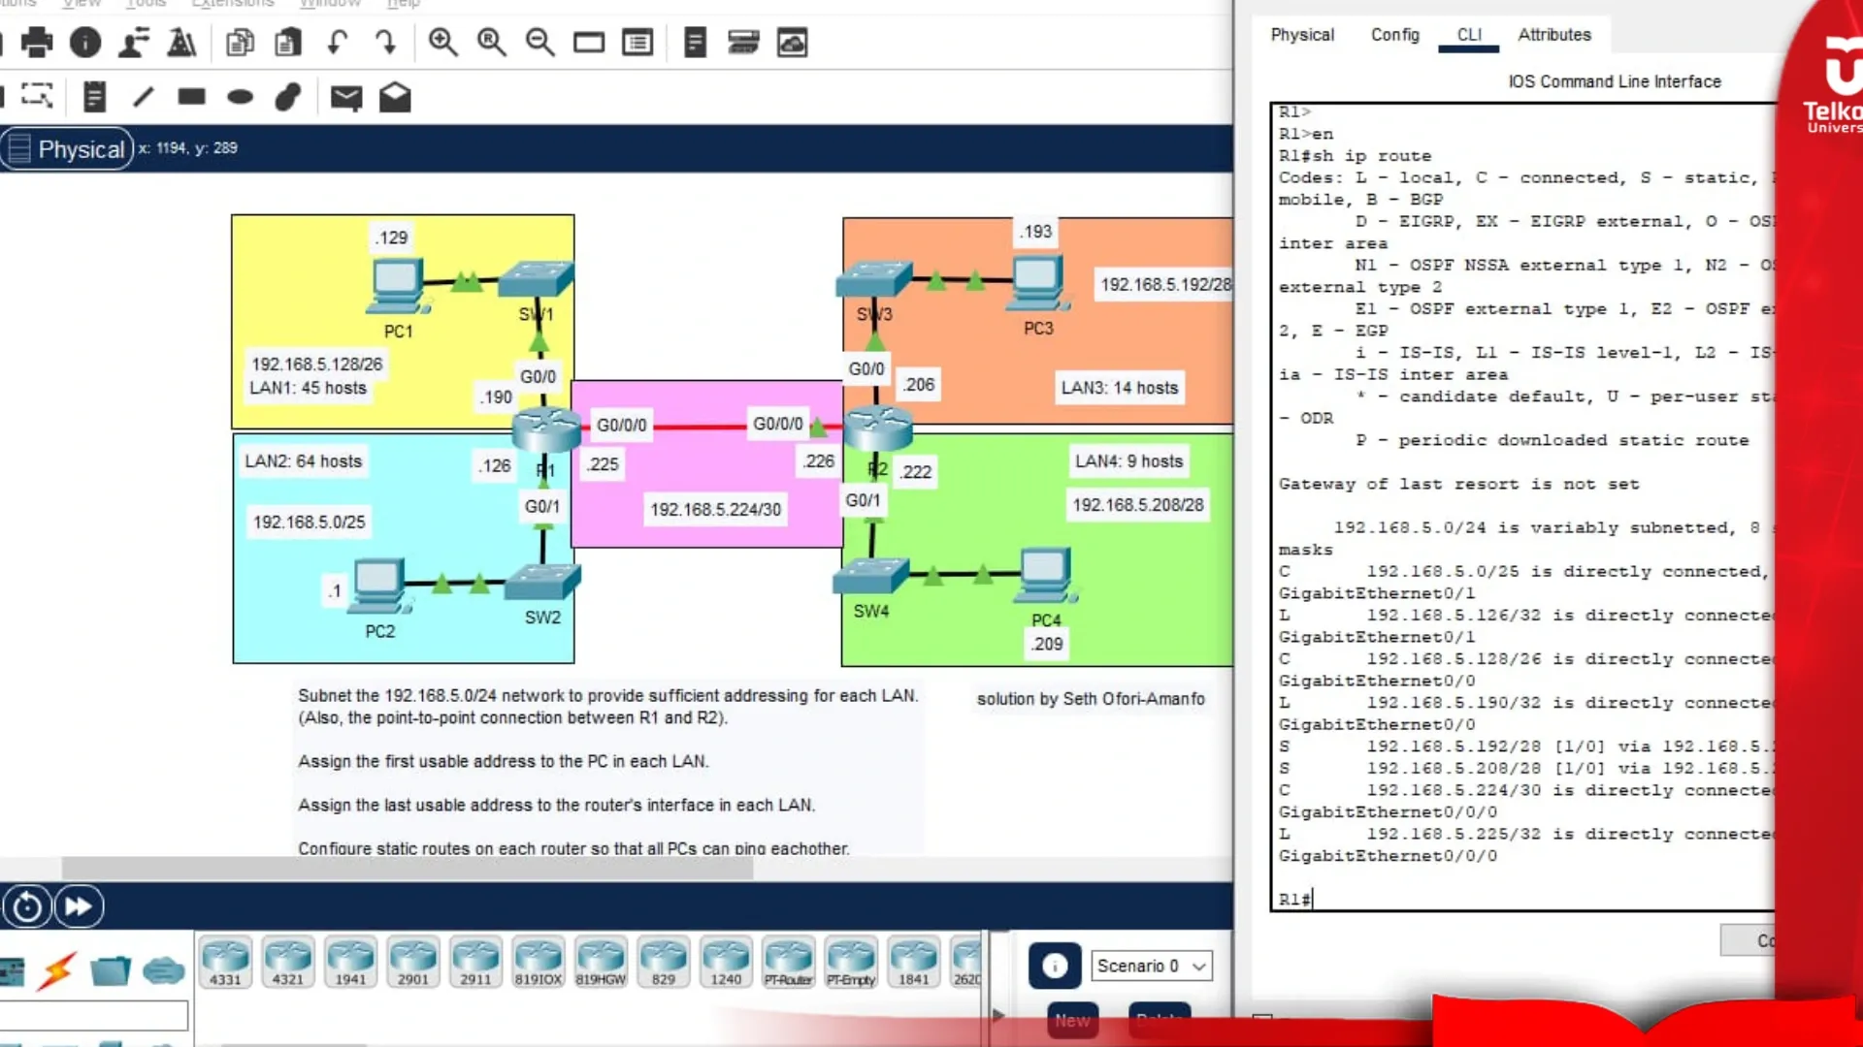This screenshot has height=1047, width=1863.
Task: Select router R2 in the topology
Action: click(x=877, y=428)
